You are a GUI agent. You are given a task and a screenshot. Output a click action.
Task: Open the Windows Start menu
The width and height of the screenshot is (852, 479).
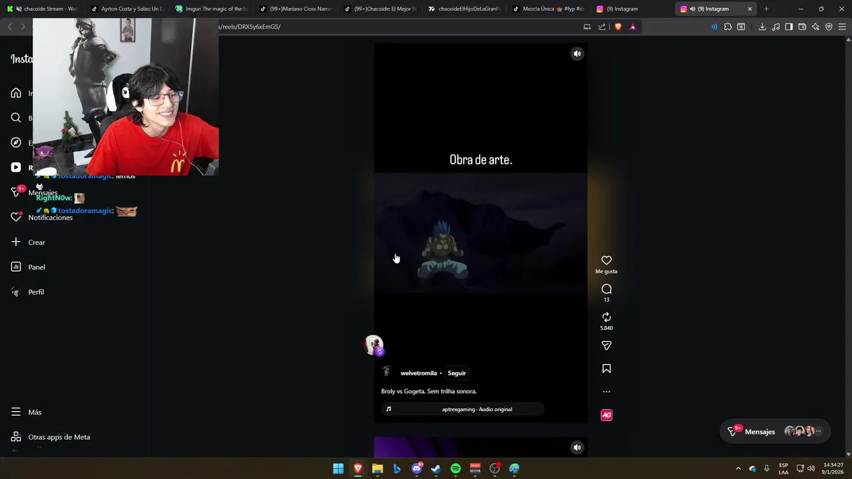(x=338, y=468)
